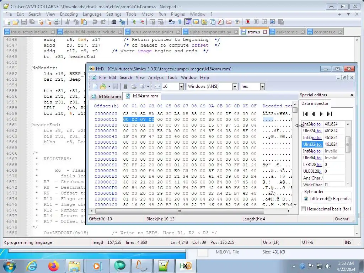Image resolution: width=364 pixels, height=273 pixels.
Task: Click Save icon in Notepad++ toolbar
Action: [24, 22]
